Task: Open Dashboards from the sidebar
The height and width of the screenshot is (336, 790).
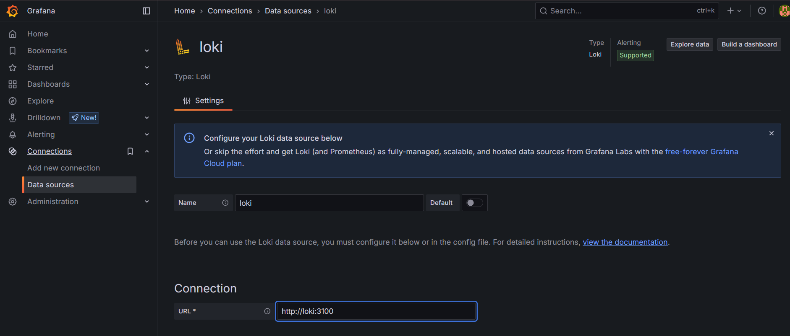Action: pos(48,84)
